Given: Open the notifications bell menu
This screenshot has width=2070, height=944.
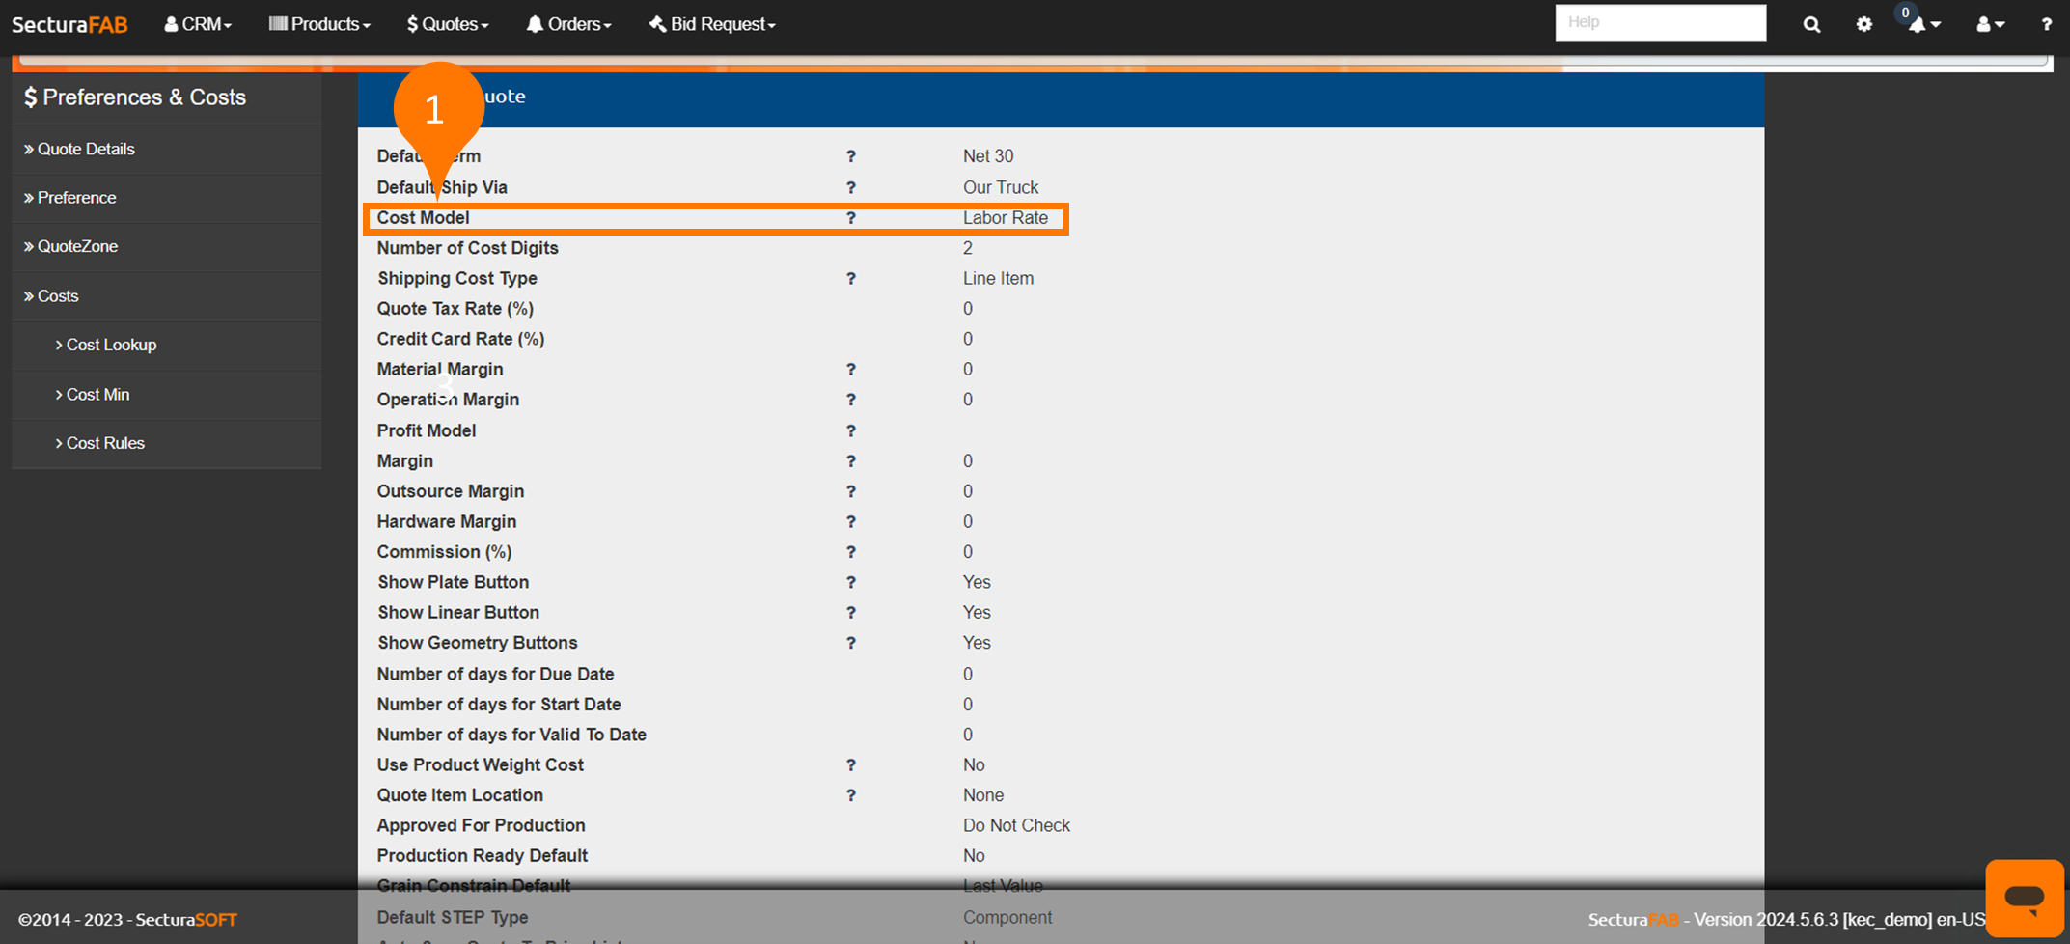Looking at the screenshot, I should 1922,24.
